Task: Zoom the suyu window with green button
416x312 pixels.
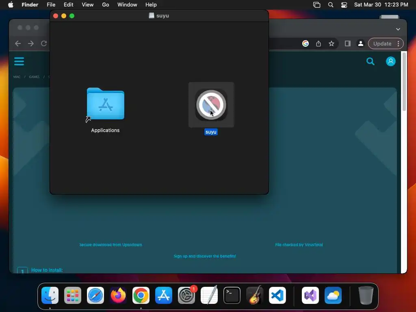Action: tap(72, 16)
